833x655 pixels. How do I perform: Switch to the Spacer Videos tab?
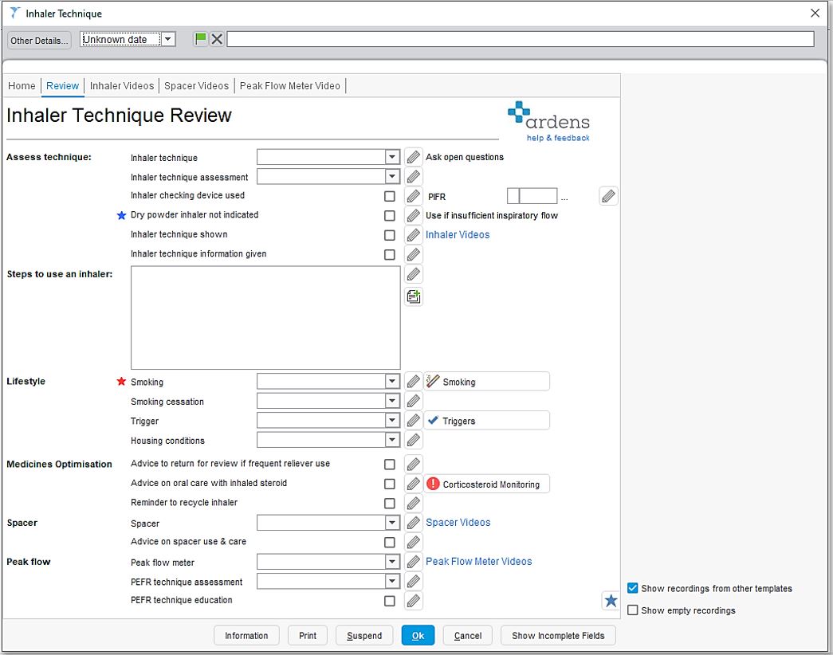pos(196,85)
